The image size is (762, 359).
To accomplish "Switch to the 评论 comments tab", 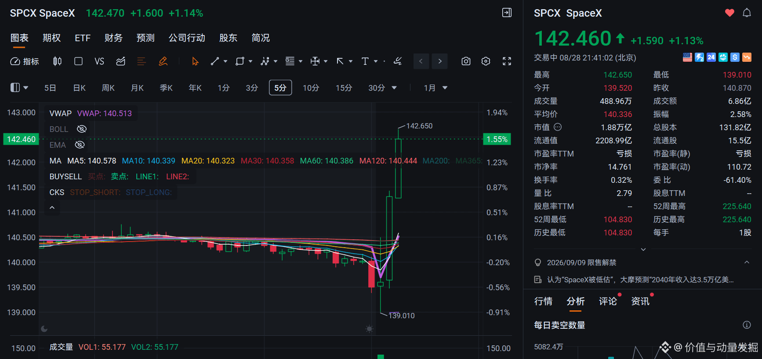I will (608, 302).
